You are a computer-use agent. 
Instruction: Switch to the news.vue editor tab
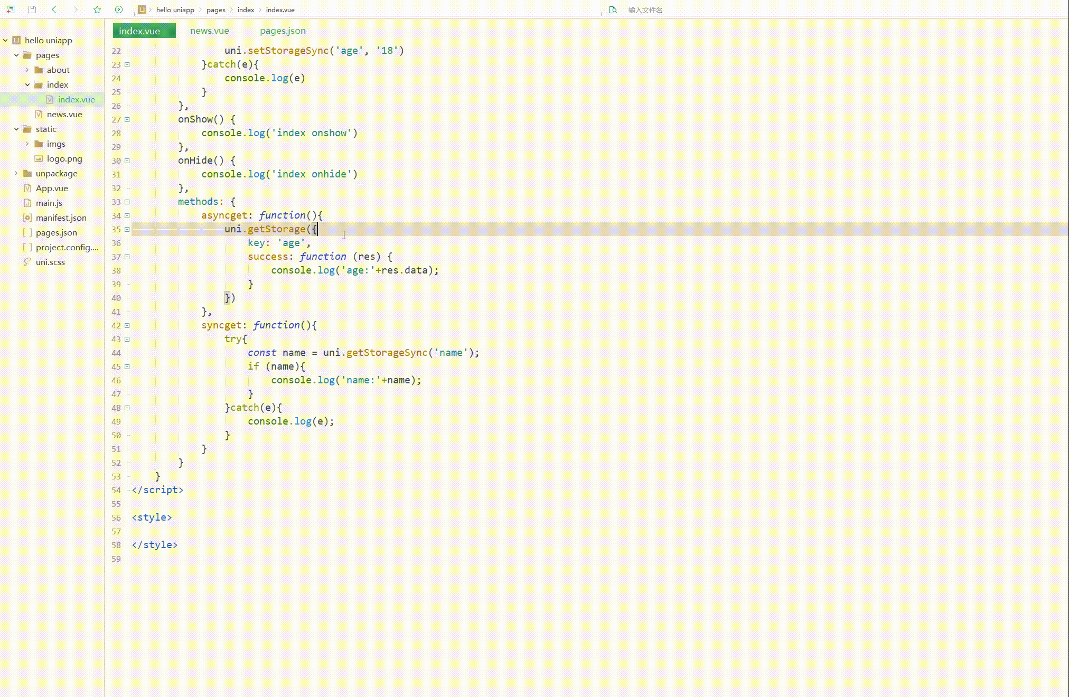pyautogui.click(x=210, y=31)
